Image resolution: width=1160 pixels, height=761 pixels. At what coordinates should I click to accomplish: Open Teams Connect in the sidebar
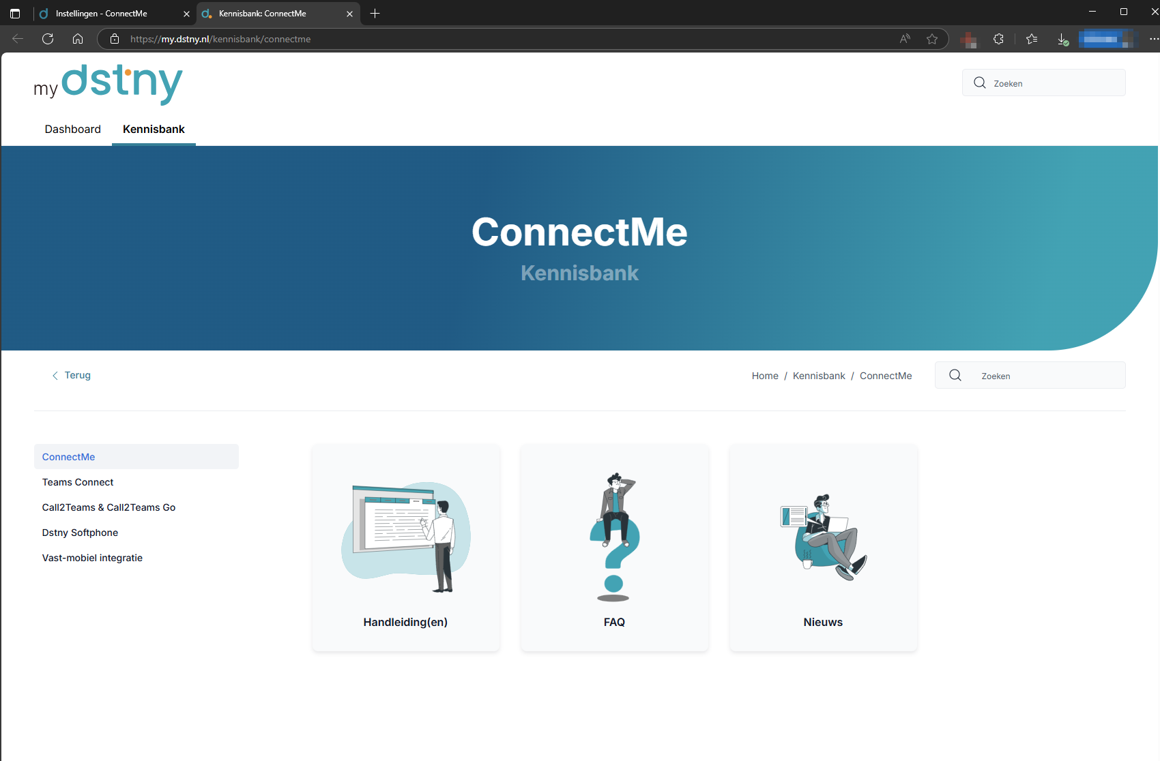(78, 482)
